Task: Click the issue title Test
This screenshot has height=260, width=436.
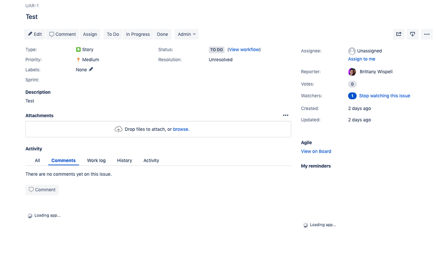Action: point(31,17)
